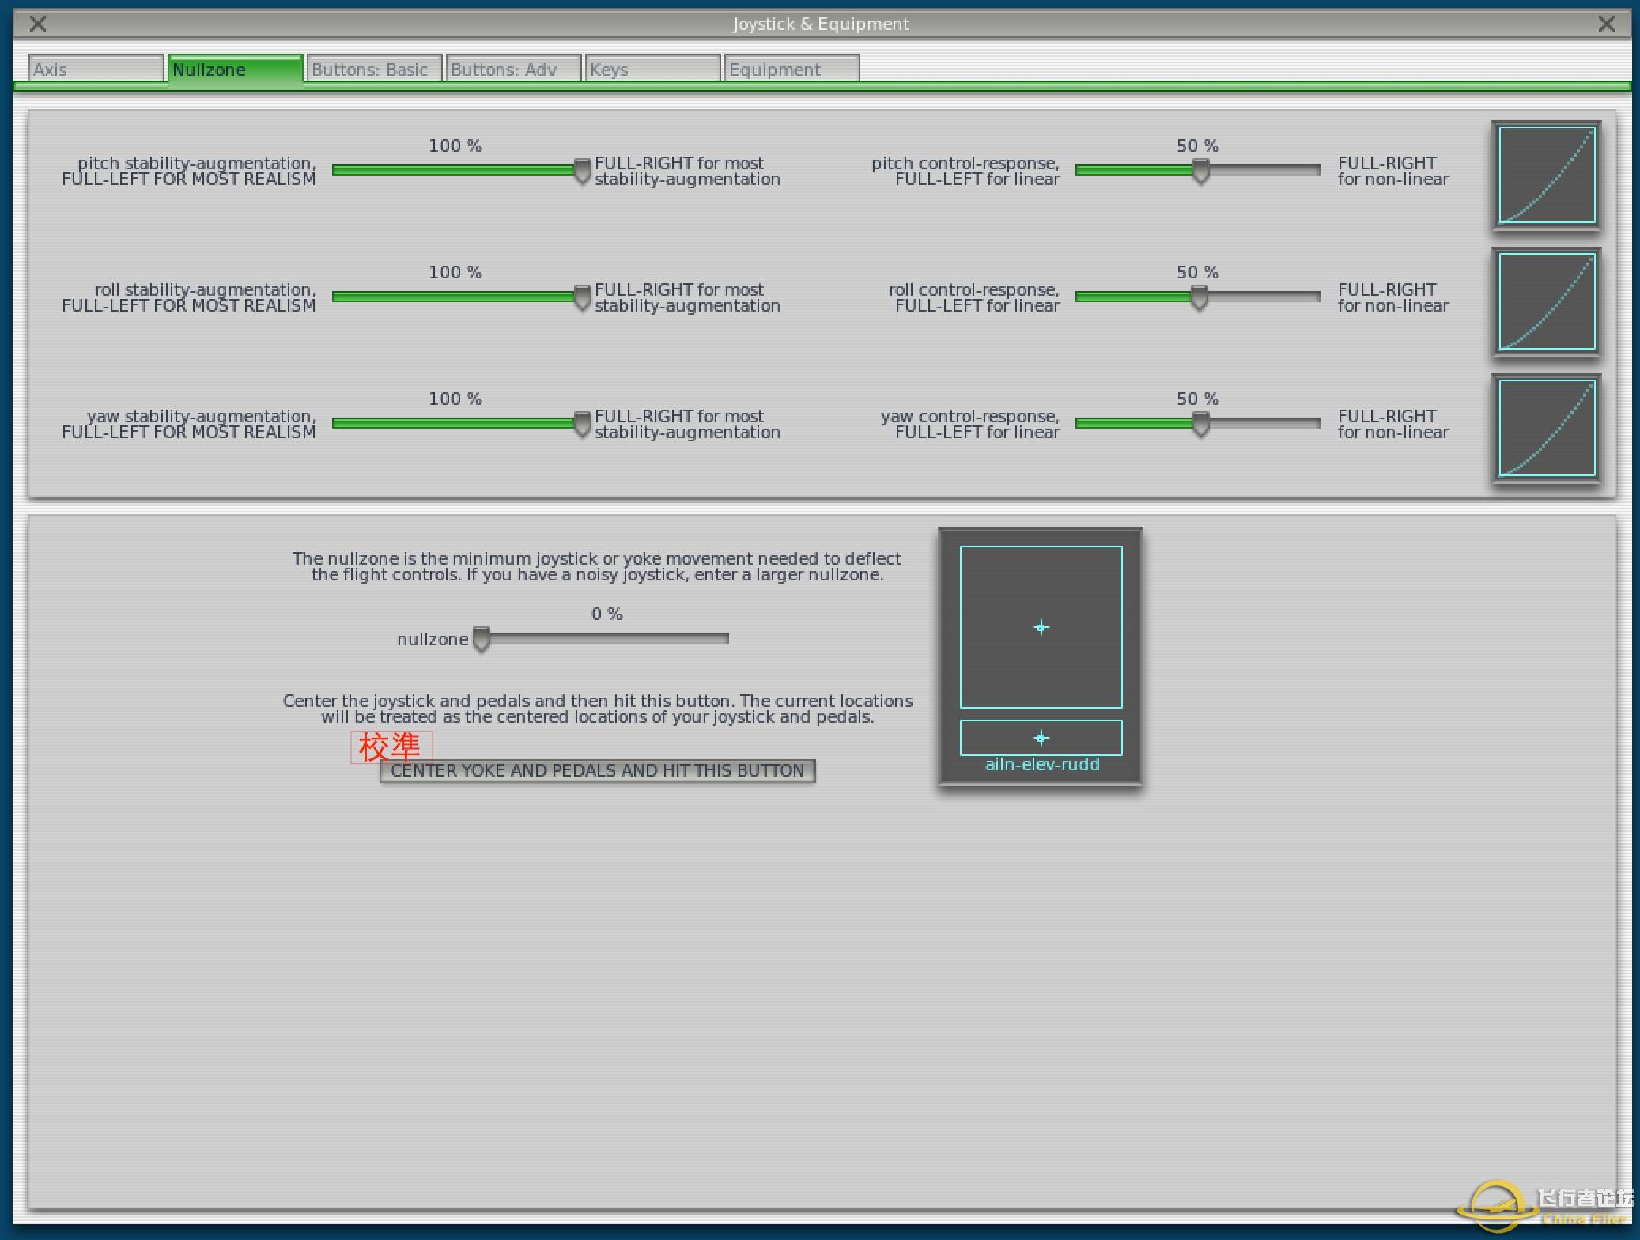Click the nullzone '0 %' value
Image resolution: width=1640 pixels, height=1240 pixels.
pos(606,614)
